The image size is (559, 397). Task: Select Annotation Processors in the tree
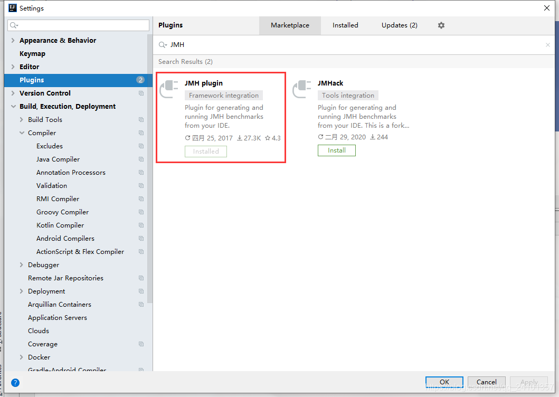tap(71, 172)
